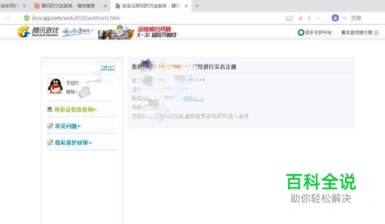Click the lightning bolt icon in address bar
The image size is (385, 224).
coord(309,18)
